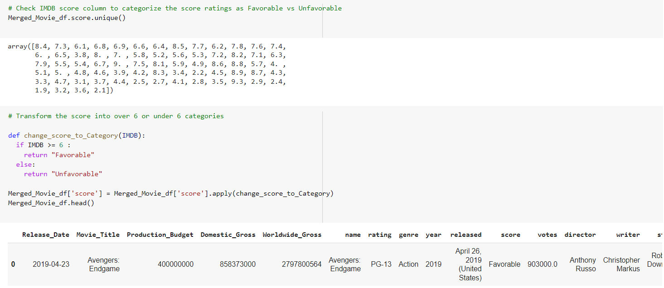The image size is (664, 288).
Task: Click the Domestic_Gross column header
Action: click(x=228, y=235)
